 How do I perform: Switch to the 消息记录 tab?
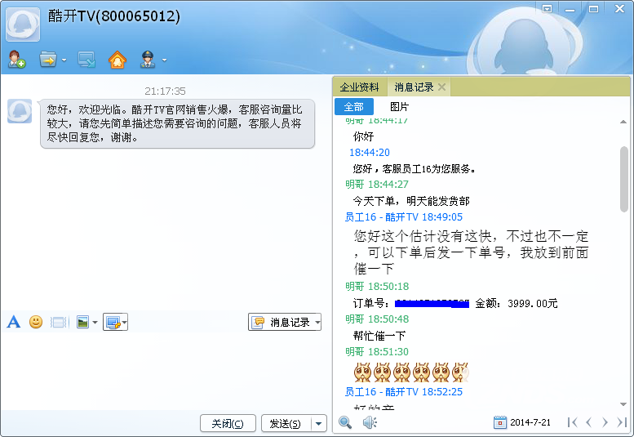pos(414,87)
